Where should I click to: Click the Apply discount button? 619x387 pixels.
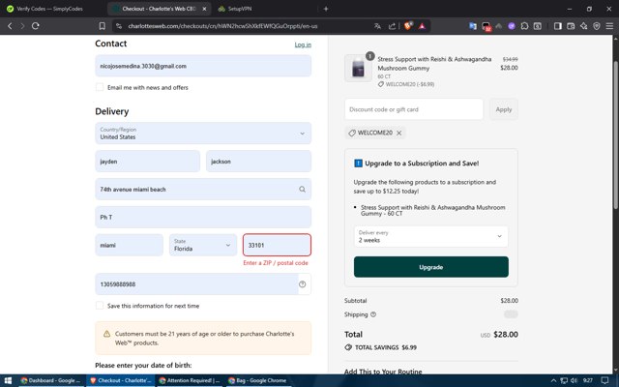coord(504,109)
